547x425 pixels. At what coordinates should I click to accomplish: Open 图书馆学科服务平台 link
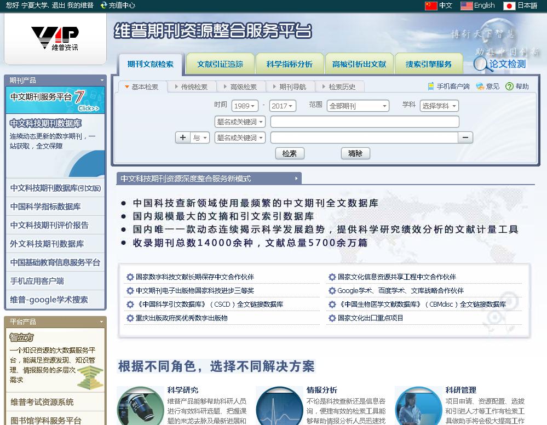45,421
